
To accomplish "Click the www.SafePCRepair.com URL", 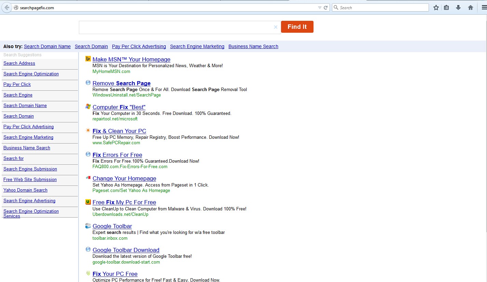I will (x=116, y=143).
